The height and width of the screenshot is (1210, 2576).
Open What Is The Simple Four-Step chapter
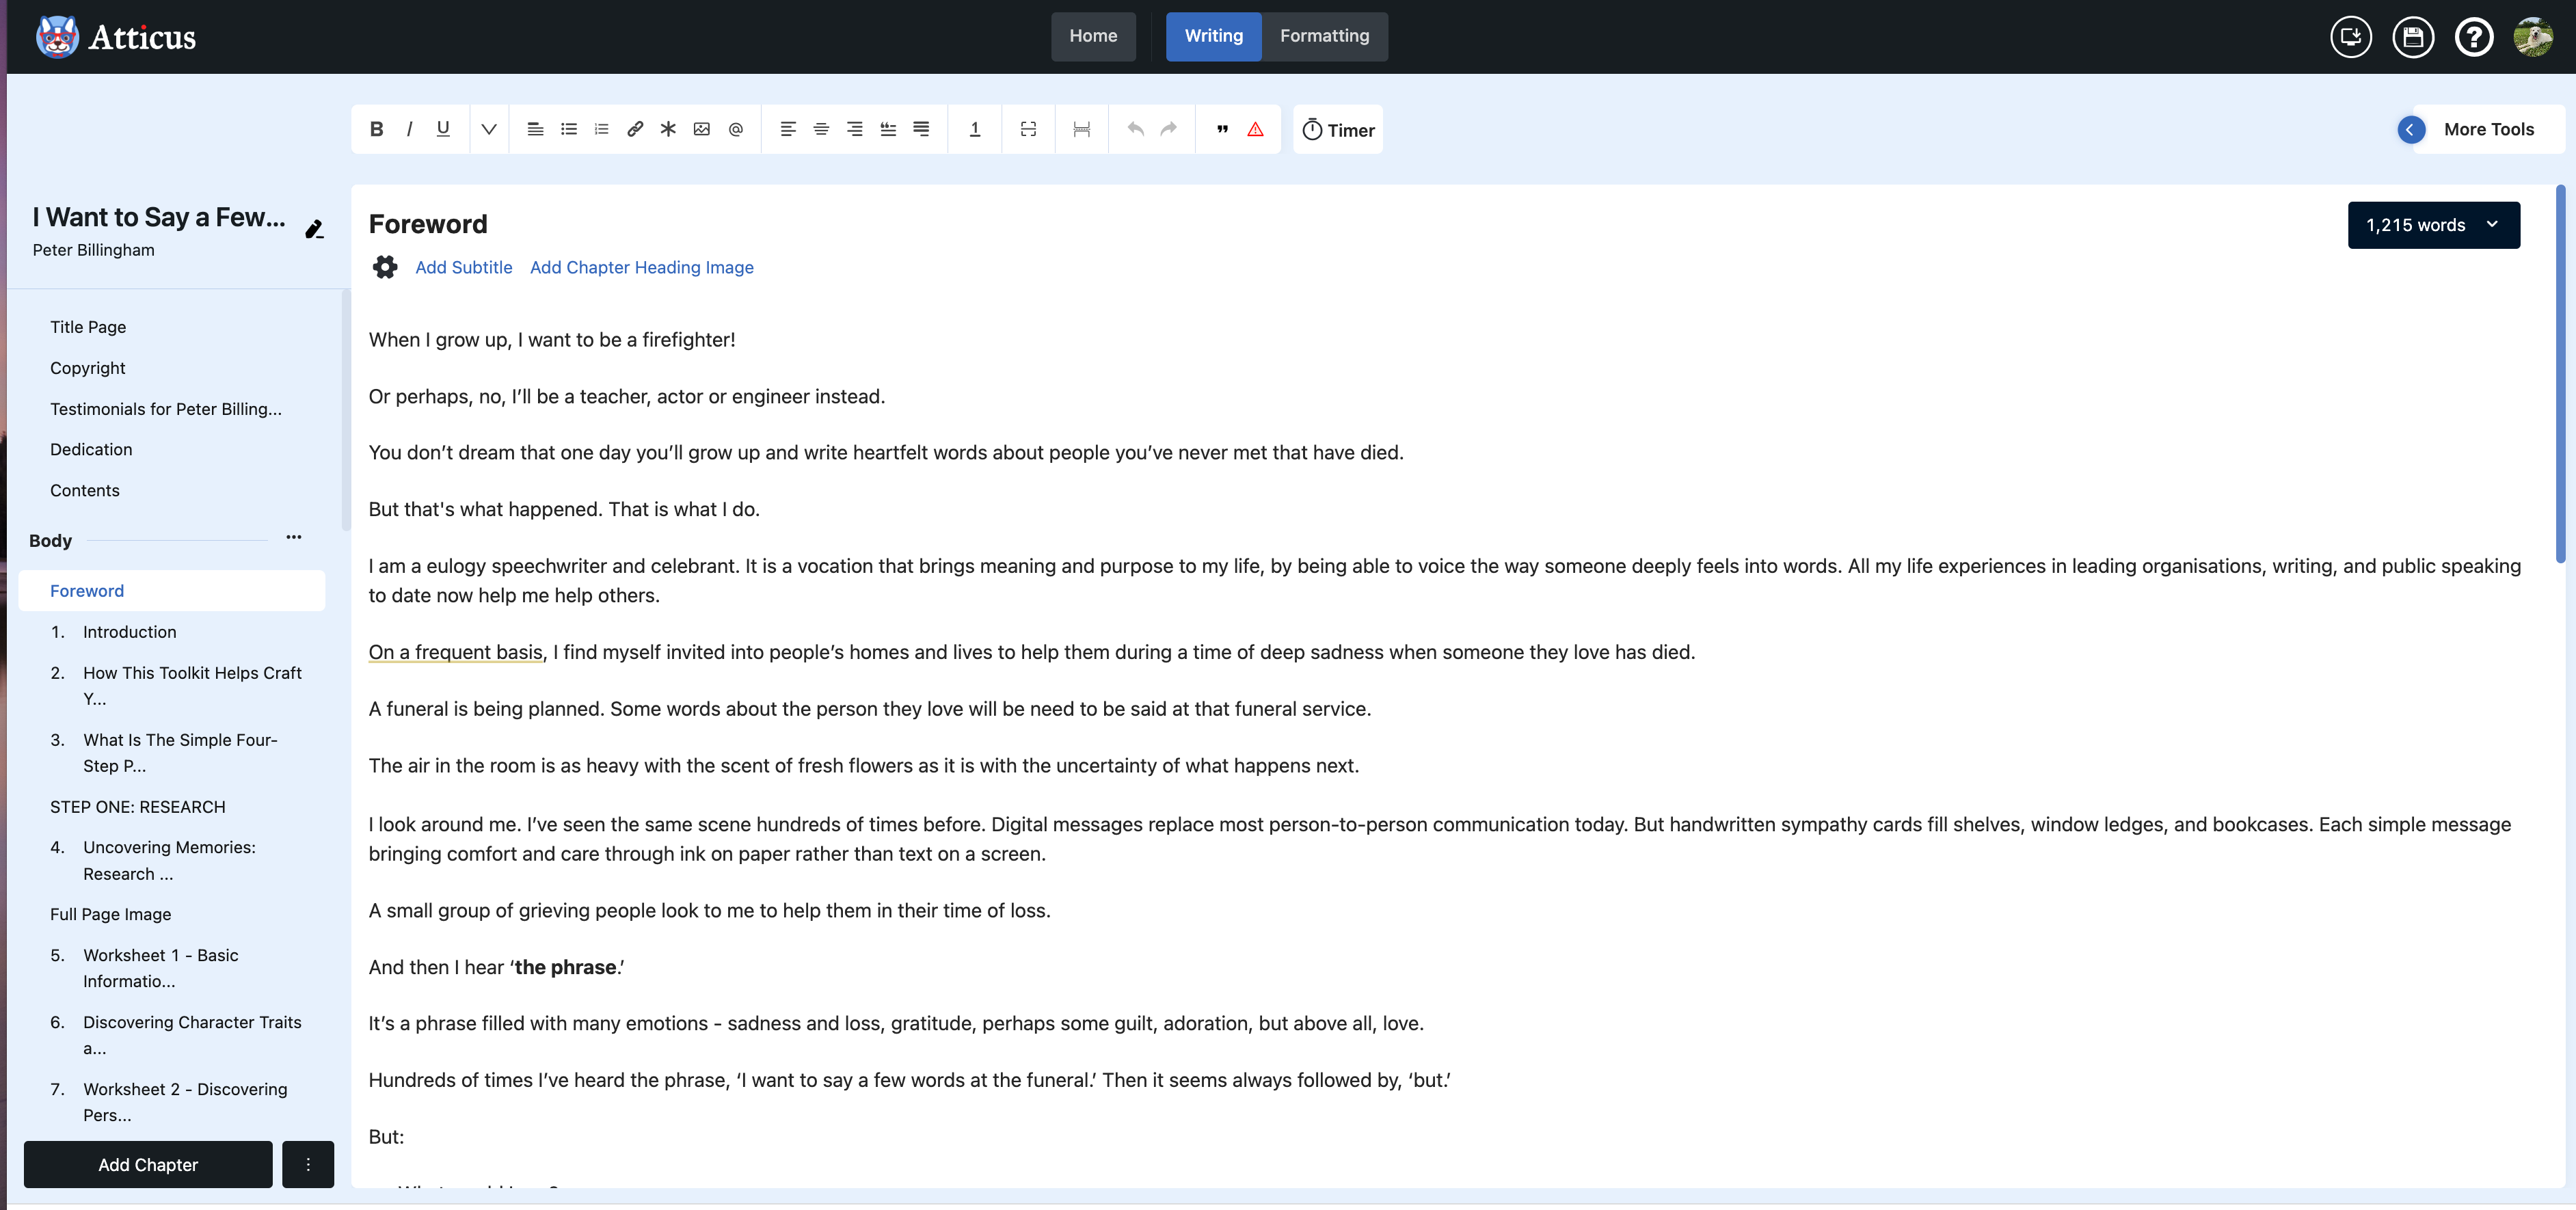(180, 753)
